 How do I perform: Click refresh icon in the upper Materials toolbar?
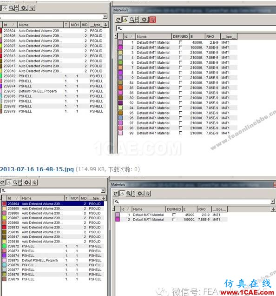coord(118,20)
